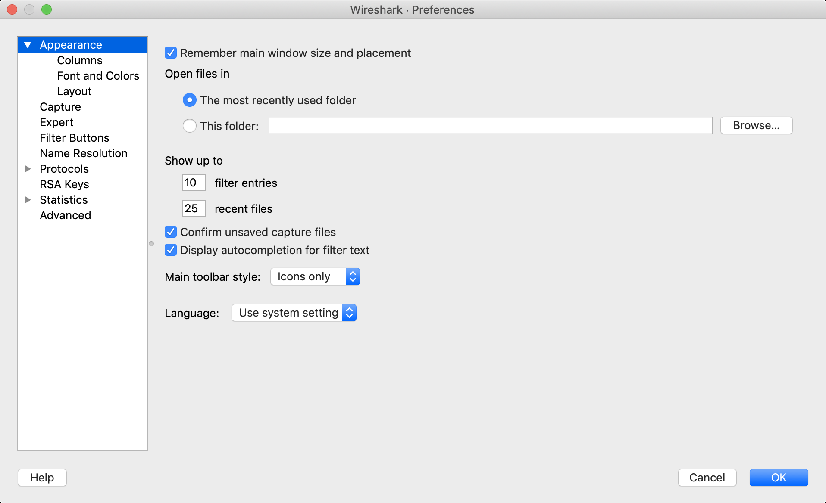Open the Layout preferences page
The image size is (826, 503).
tap(74, 91)
